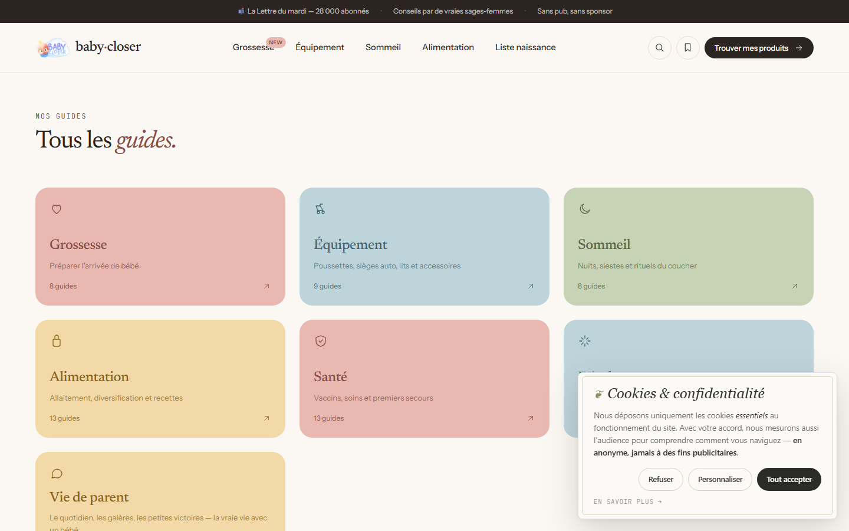Accept all cookies with Tout accepter
Screen dimensions: 849x531
[789, 480]
